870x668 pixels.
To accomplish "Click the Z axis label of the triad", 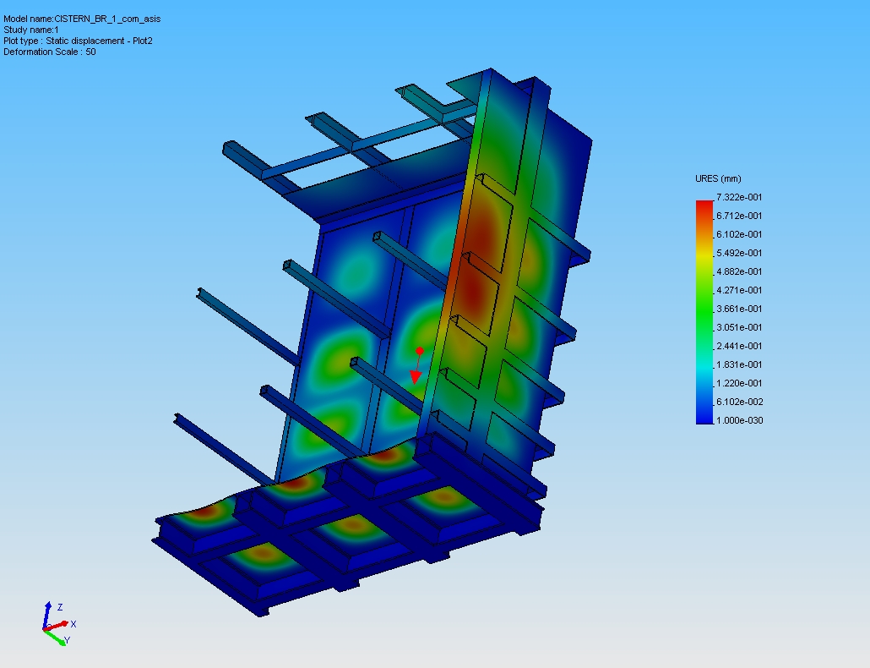I will [x=60, y=607].
